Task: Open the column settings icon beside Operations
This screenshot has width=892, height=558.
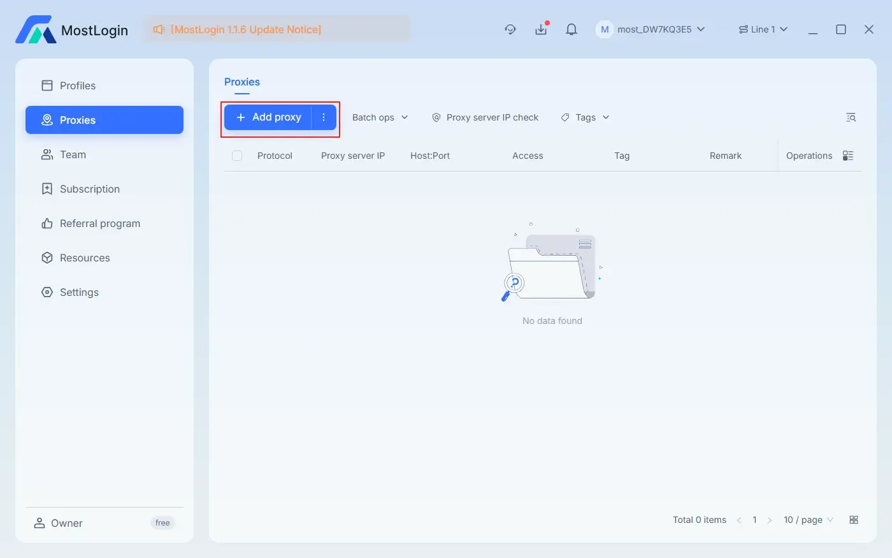Action: click(848, 156)
